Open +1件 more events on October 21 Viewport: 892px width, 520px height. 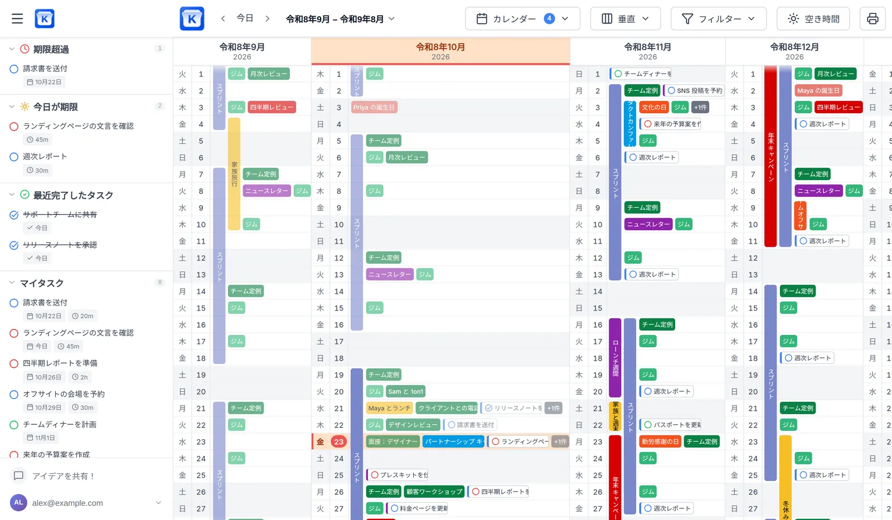click(553, 408)
